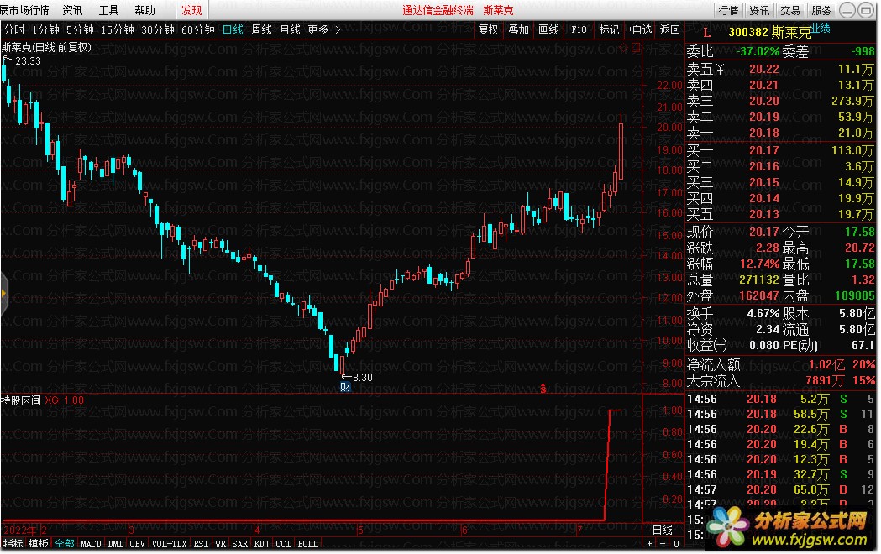Select the 15分钟 period tab
This screenshot has height=554, width=881.
pyautogui.click(x=118, y=29)
